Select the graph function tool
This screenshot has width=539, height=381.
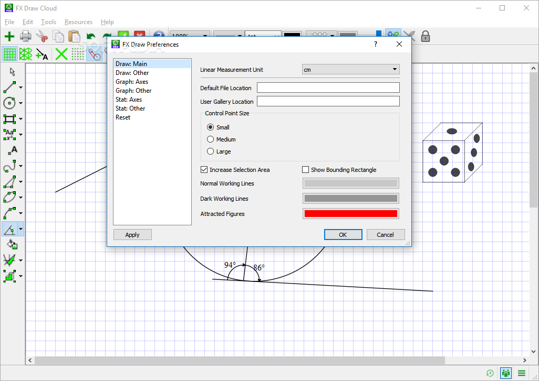9,260
